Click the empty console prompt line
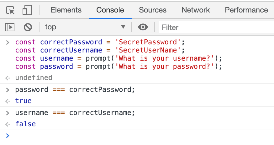 pos(138,136)
